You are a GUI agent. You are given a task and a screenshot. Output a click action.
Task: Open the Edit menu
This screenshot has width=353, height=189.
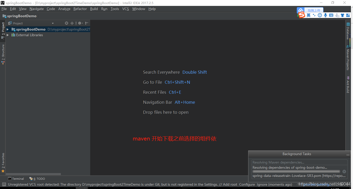click(13, 9)
